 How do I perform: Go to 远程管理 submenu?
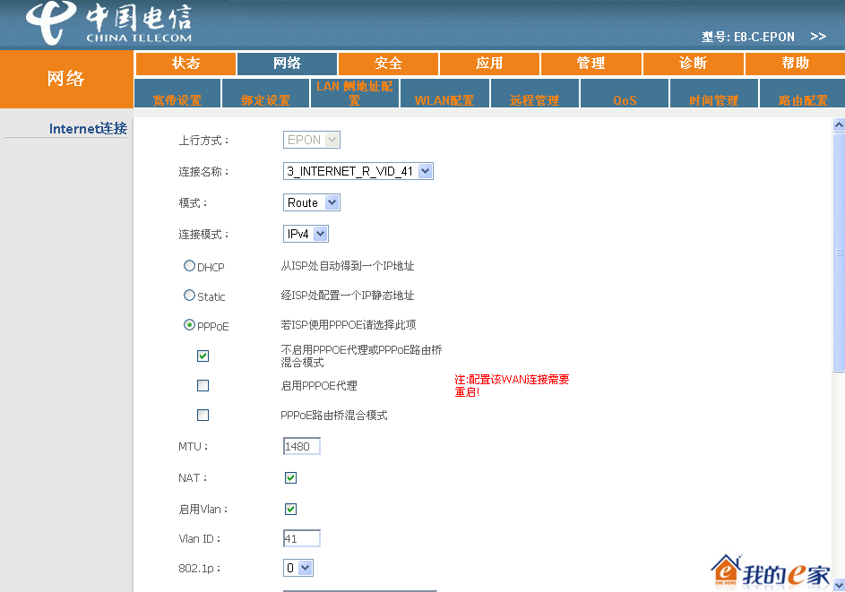click(x=535, y=94)
